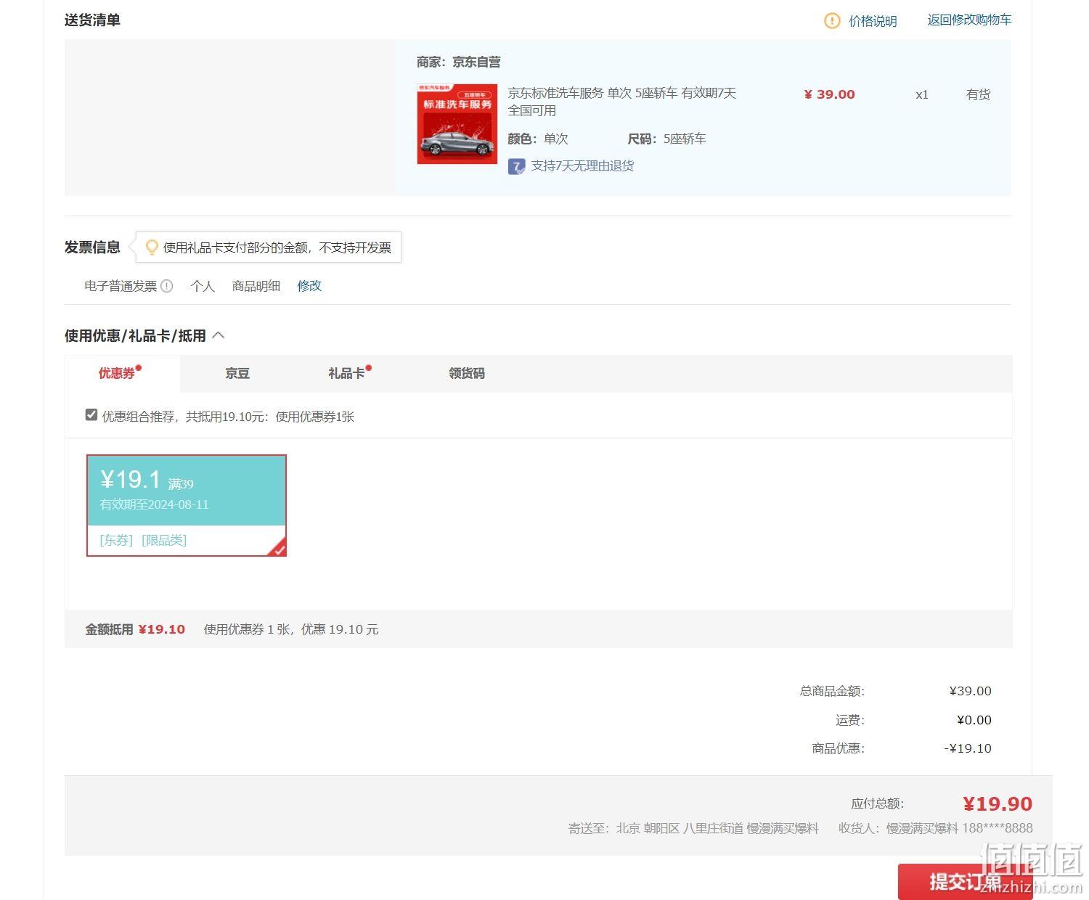Image resolution: width=1089 pixels, height=900 pixels.
Task: Click the 运费 ¥0.00 value
Action: [974, 720]
